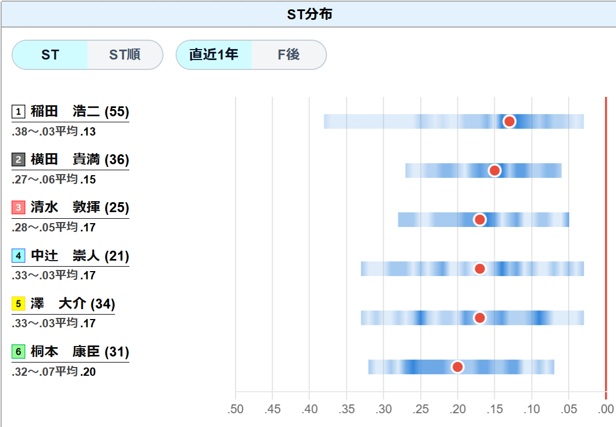
Task: Click lane 2 black number badge
Action: pyautogui.click(x=19, y=160)
